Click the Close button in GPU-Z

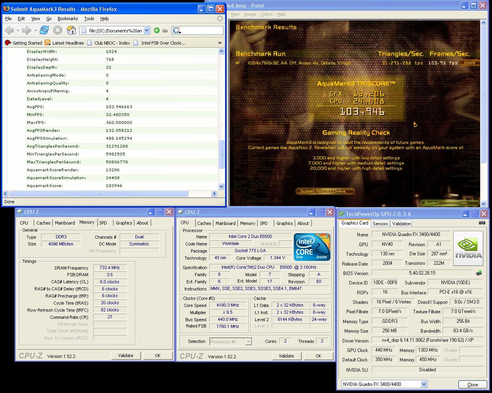473,384
